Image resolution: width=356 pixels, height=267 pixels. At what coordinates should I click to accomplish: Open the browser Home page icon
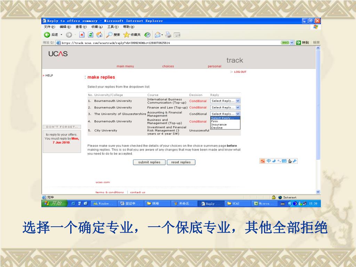click(99, 35)
